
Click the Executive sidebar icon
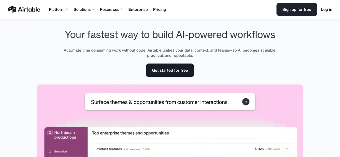[50, 152]
